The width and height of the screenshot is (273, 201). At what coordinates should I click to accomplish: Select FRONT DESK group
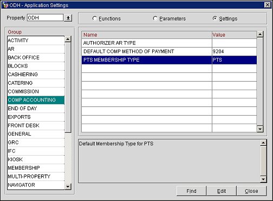(36, 125)
